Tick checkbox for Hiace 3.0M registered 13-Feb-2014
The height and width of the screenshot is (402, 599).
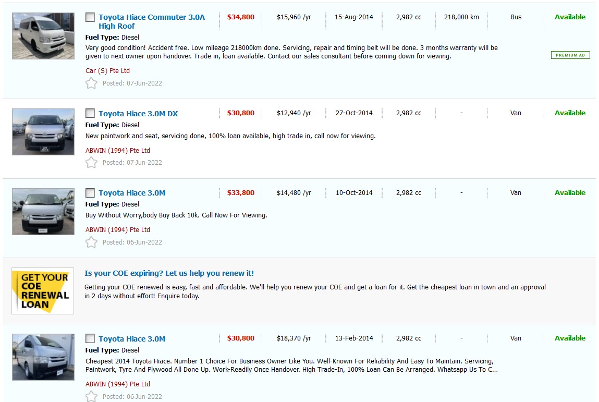click(90, 338)
